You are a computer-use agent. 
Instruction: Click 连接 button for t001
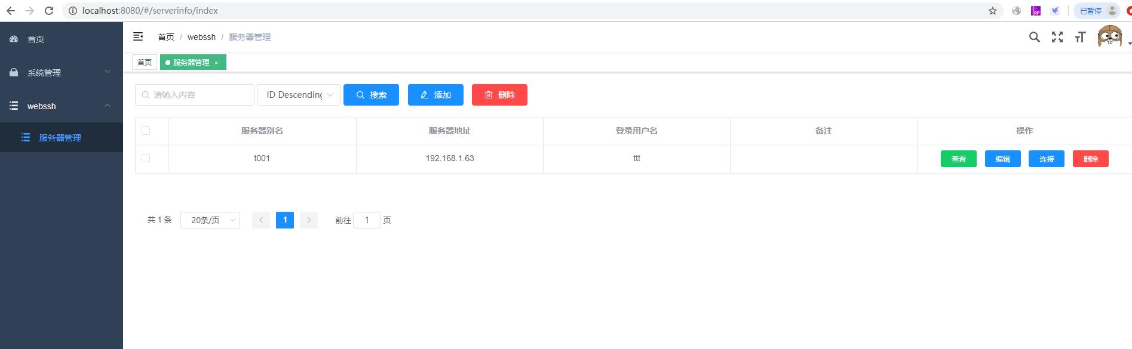(x=1047, y=159)
